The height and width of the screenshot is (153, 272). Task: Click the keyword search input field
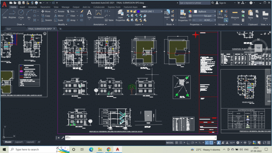[x=194, y=3]
